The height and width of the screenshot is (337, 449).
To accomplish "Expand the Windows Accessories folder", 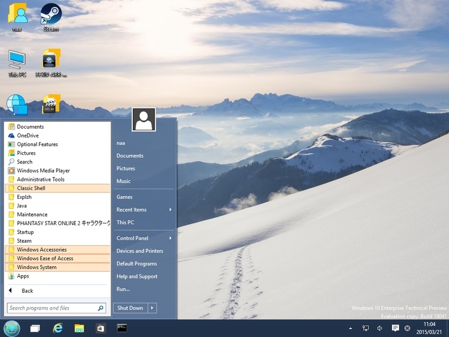I will (57, 249).
